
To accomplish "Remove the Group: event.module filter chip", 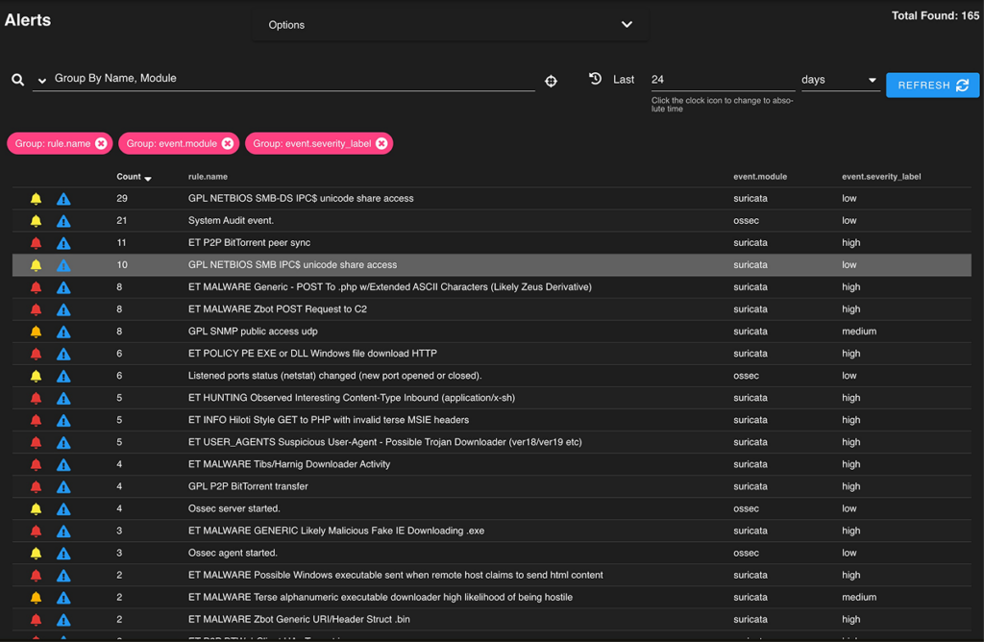I will [x=228, y=144].
